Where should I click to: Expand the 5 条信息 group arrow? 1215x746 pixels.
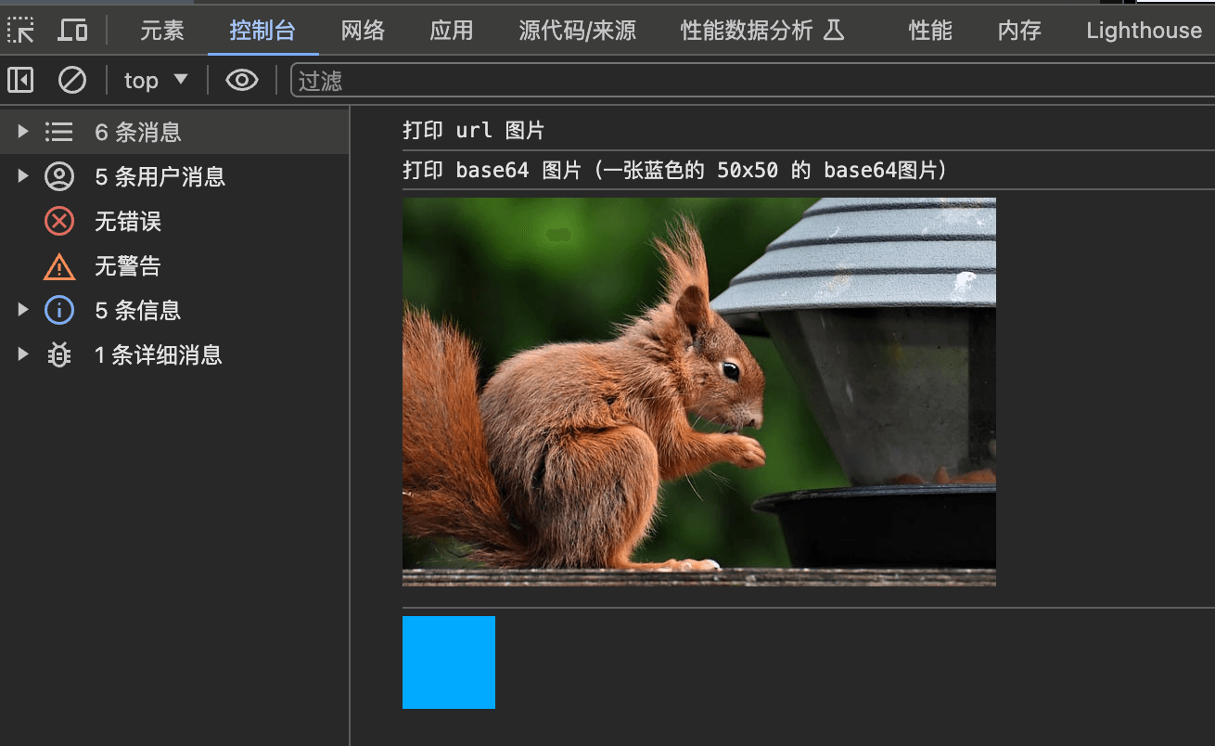24,310
